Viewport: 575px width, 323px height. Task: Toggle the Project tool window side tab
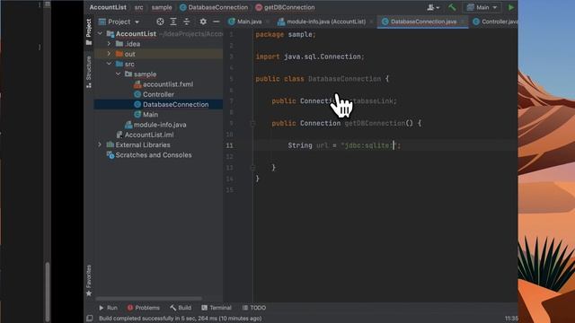tap(89, 32)
